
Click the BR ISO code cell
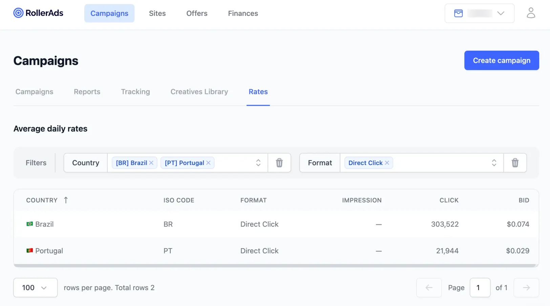click(x=168, y=224)
